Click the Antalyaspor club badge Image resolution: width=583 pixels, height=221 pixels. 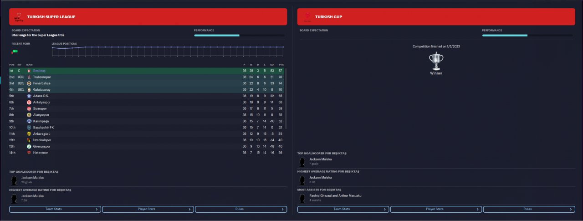[29, 103]
